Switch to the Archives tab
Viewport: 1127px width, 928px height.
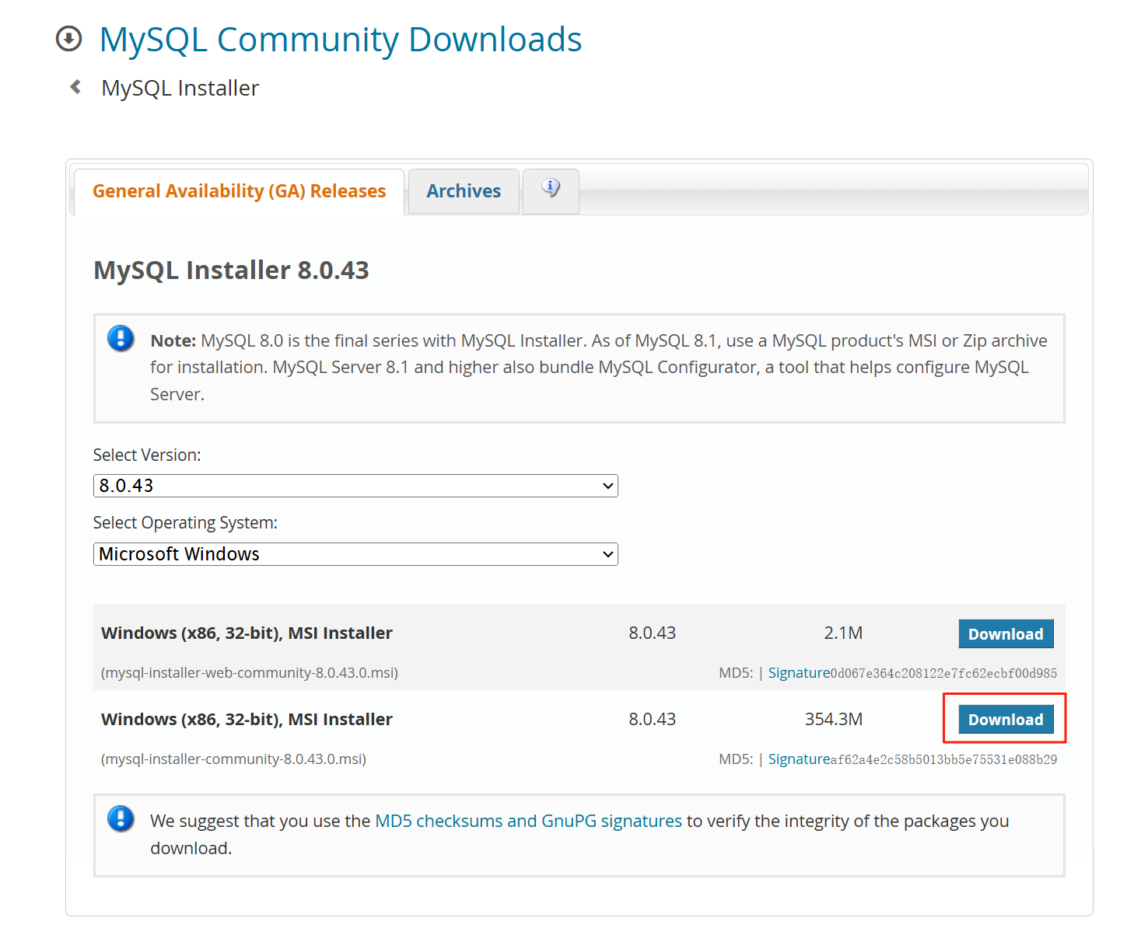click(464, 191)
